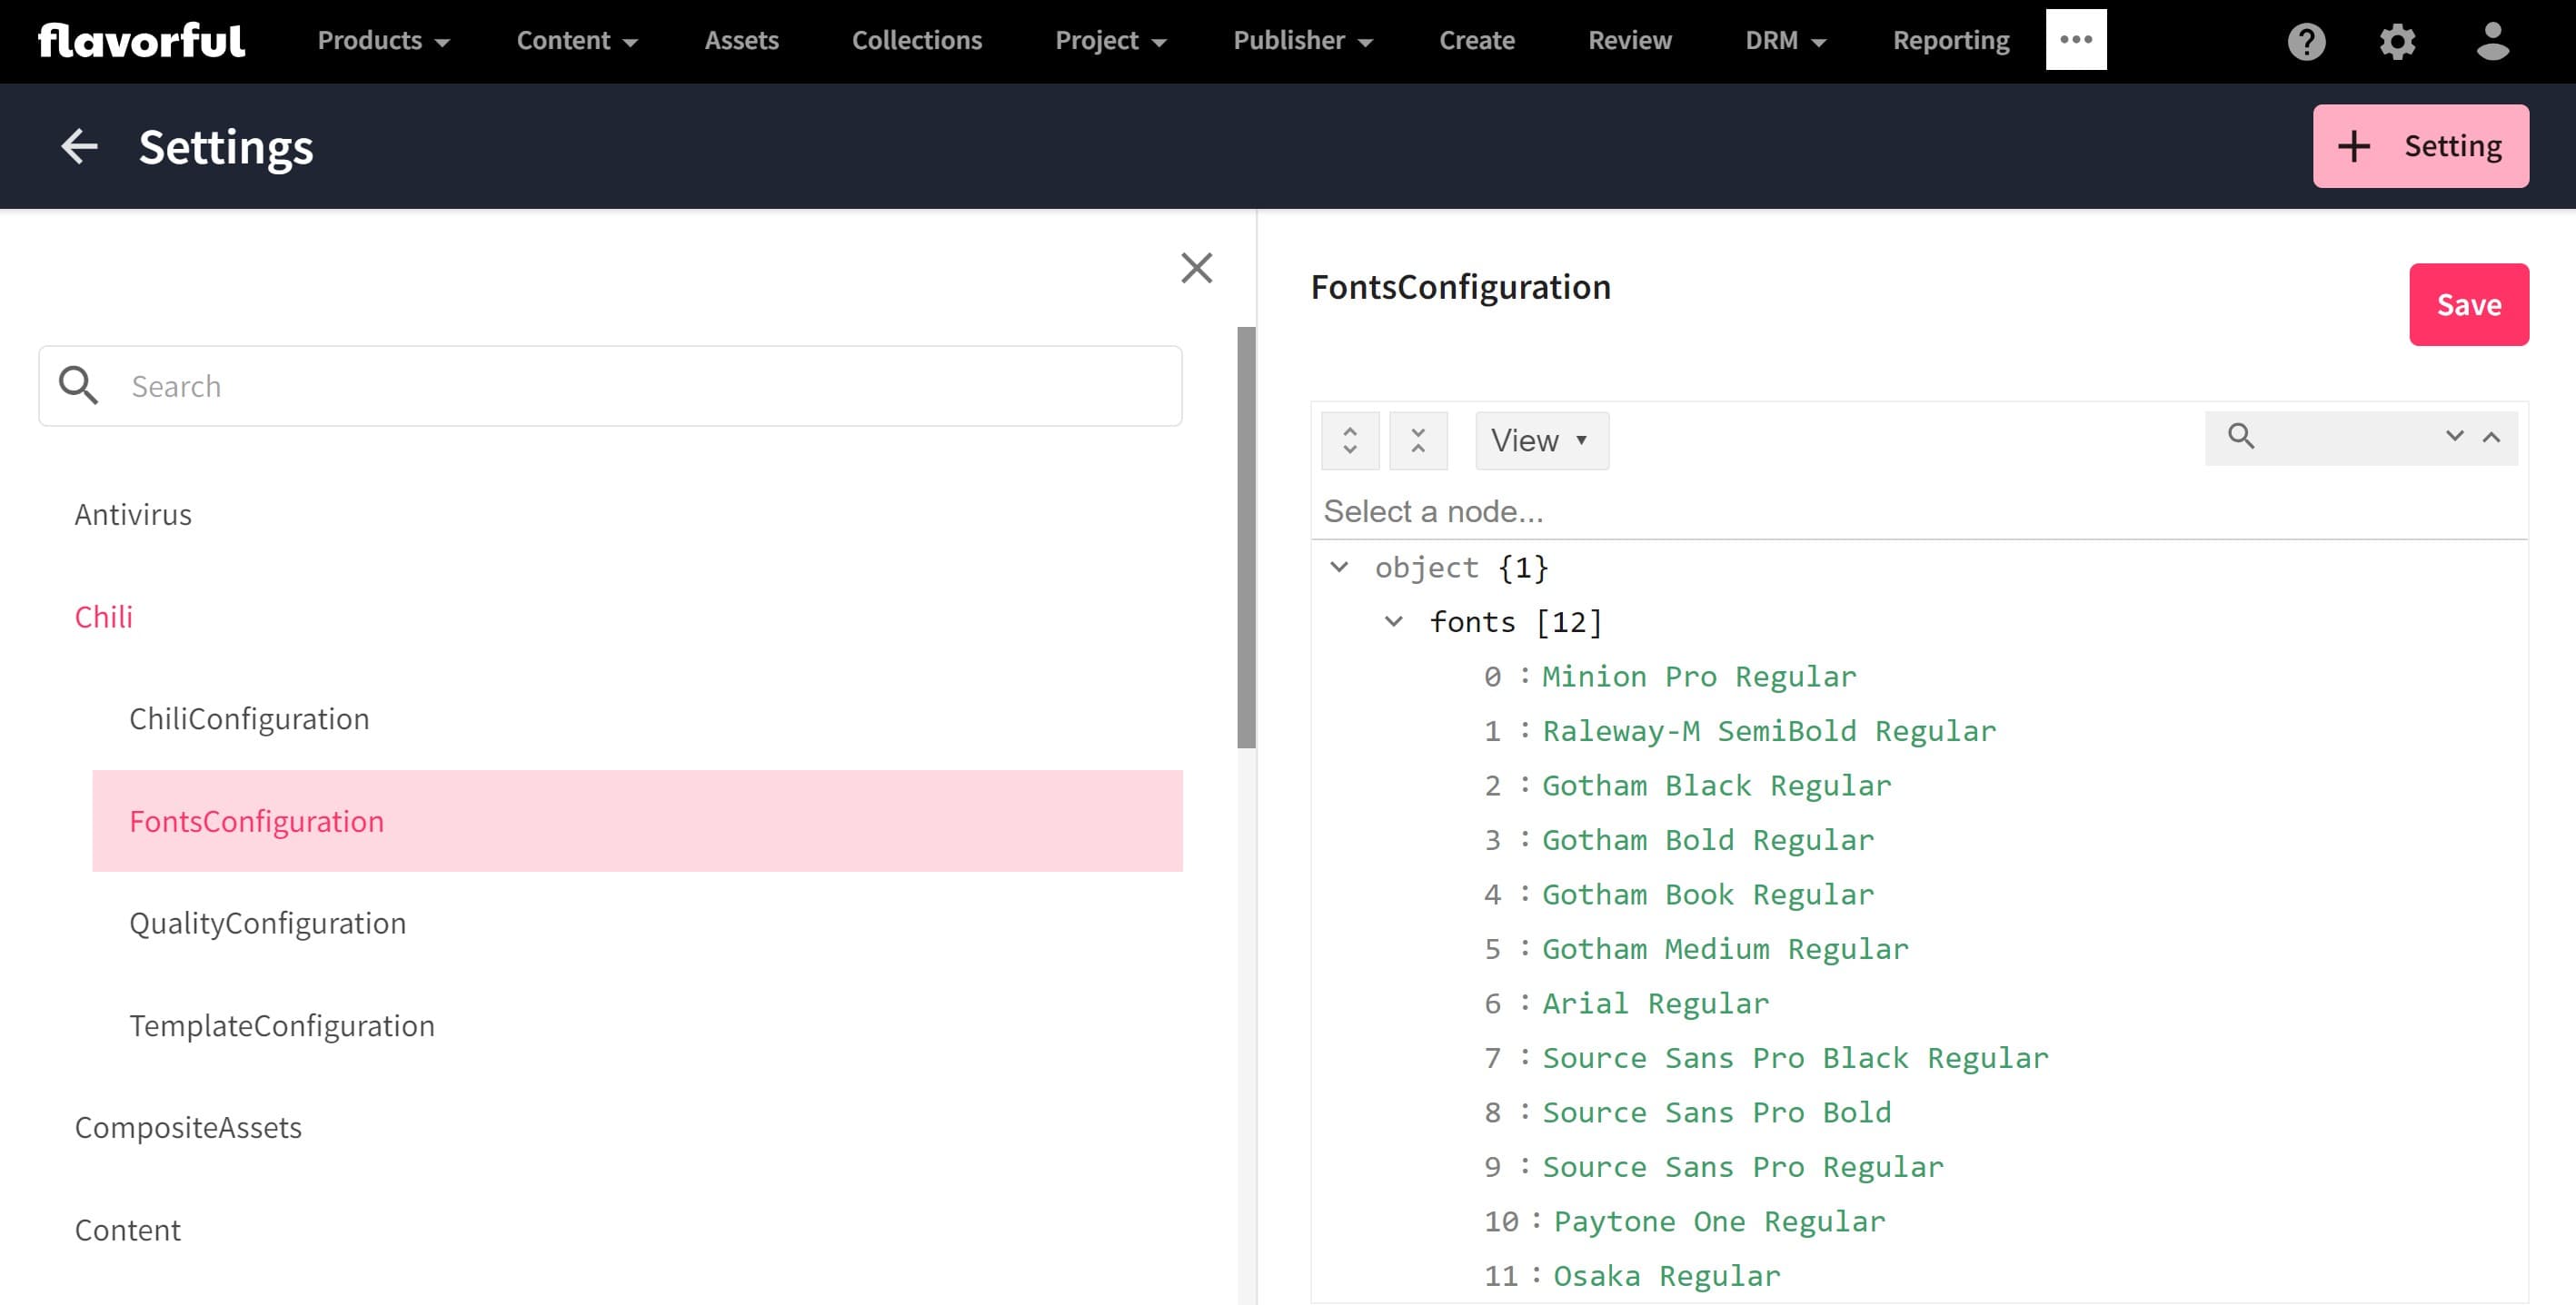Open ChiliConfiguration settings page

248,717
